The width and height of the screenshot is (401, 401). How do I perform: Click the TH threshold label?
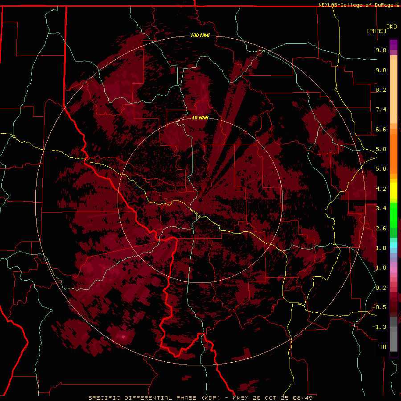point(383,347)
